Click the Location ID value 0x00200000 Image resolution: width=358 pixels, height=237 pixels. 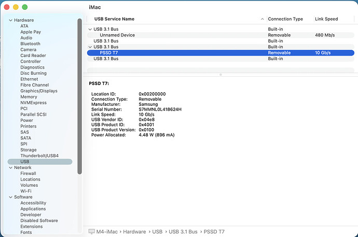point(153,94)
